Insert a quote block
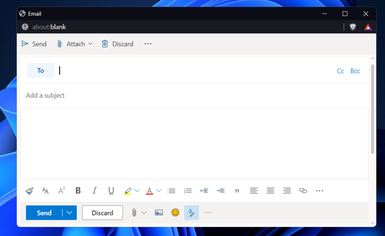This screenshot has height=236, width=385. [237, 191]
